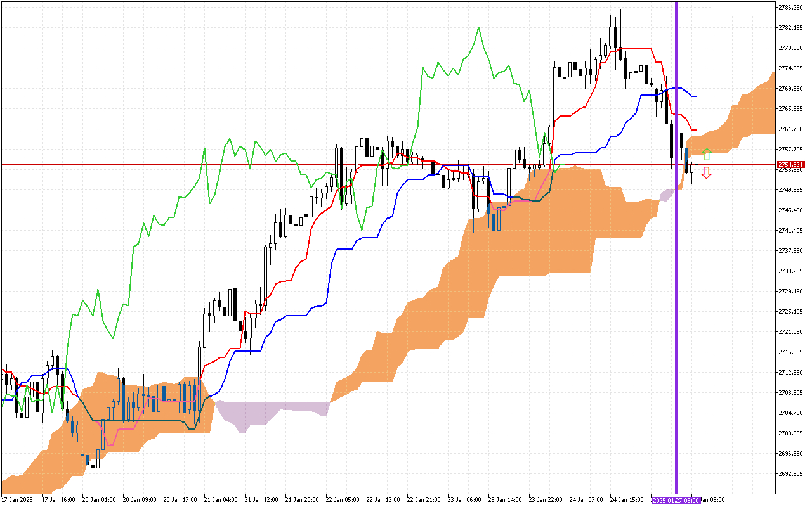Select the 23 Jan 14:00 time label

[505, 500]
